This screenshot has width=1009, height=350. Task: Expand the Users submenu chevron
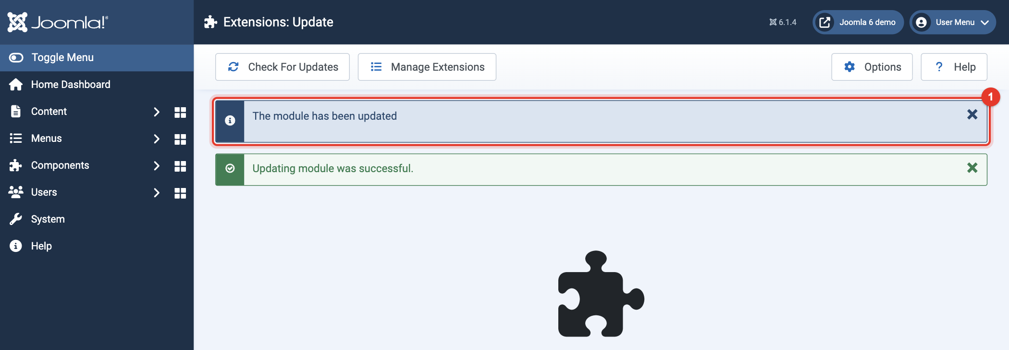[156, 193]
